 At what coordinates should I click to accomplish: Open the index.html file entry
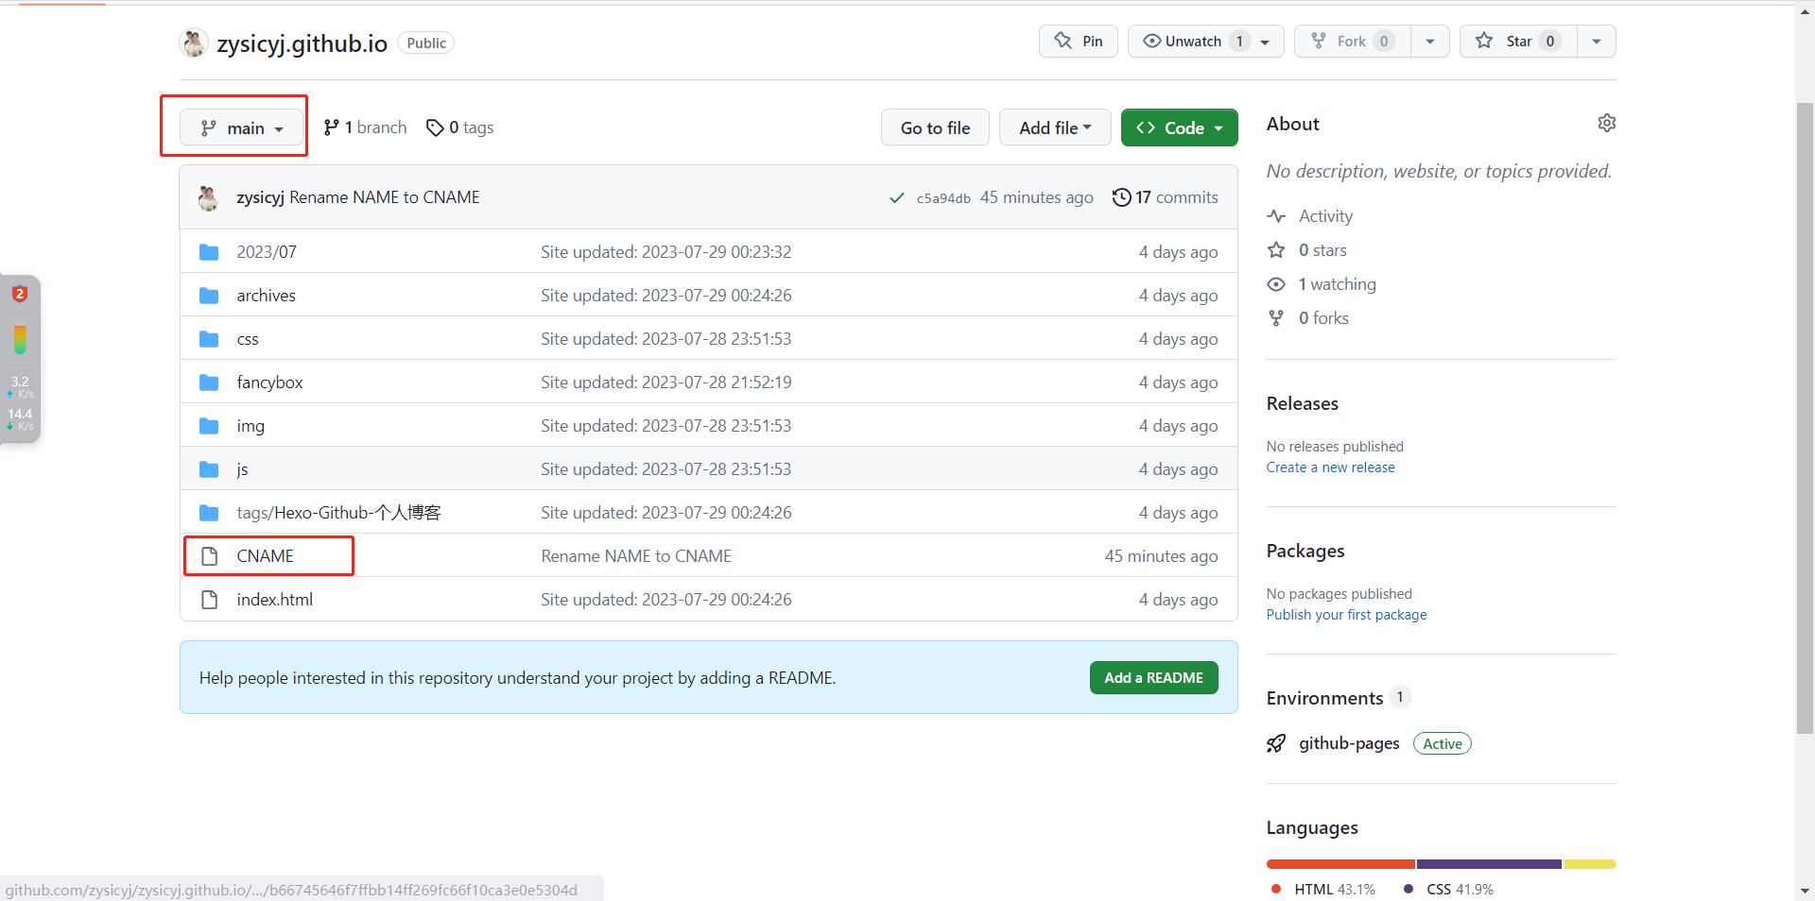(x=274, y=599)
